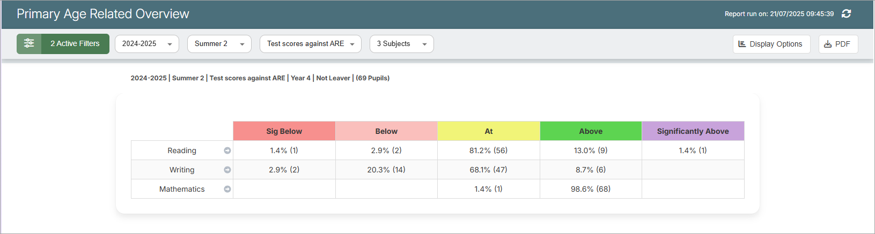Click the arrow icon beside Writing

pos(227,170)
